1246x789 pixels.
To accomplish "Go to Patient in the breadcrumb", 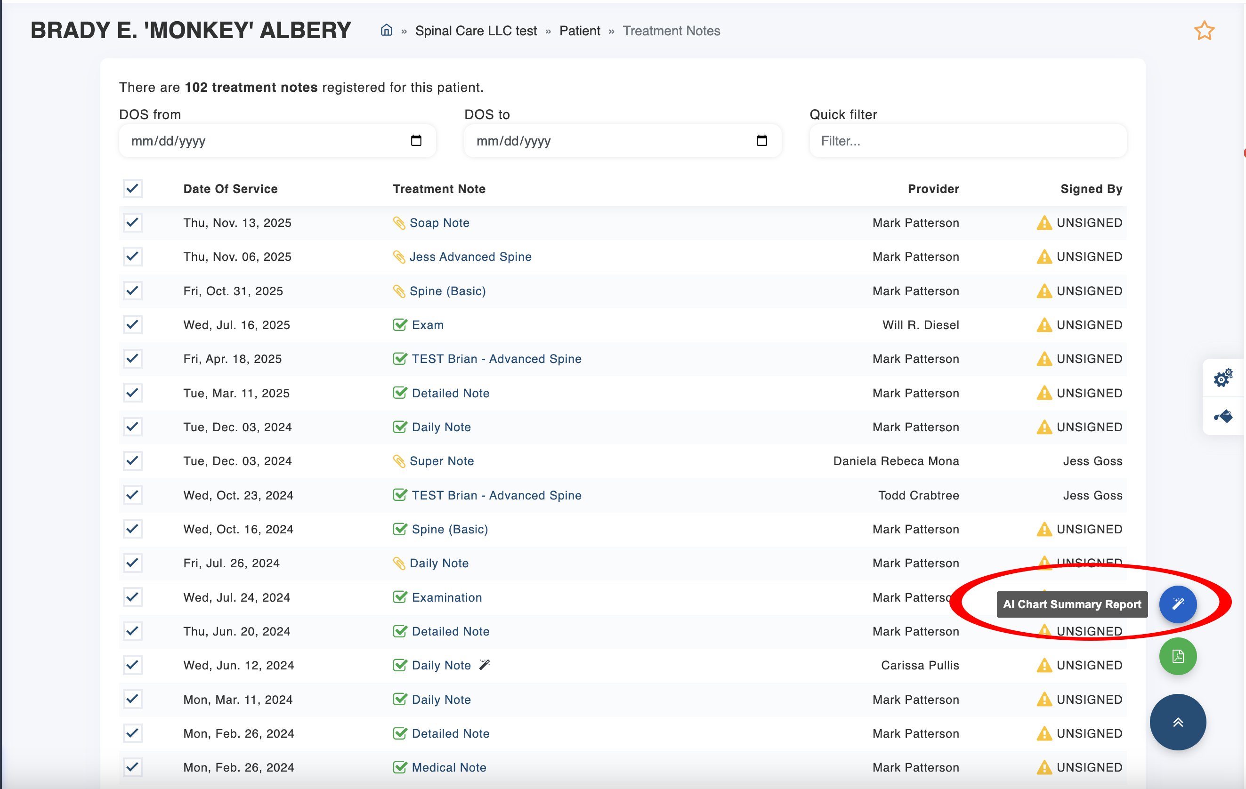I will coord(580,31).
